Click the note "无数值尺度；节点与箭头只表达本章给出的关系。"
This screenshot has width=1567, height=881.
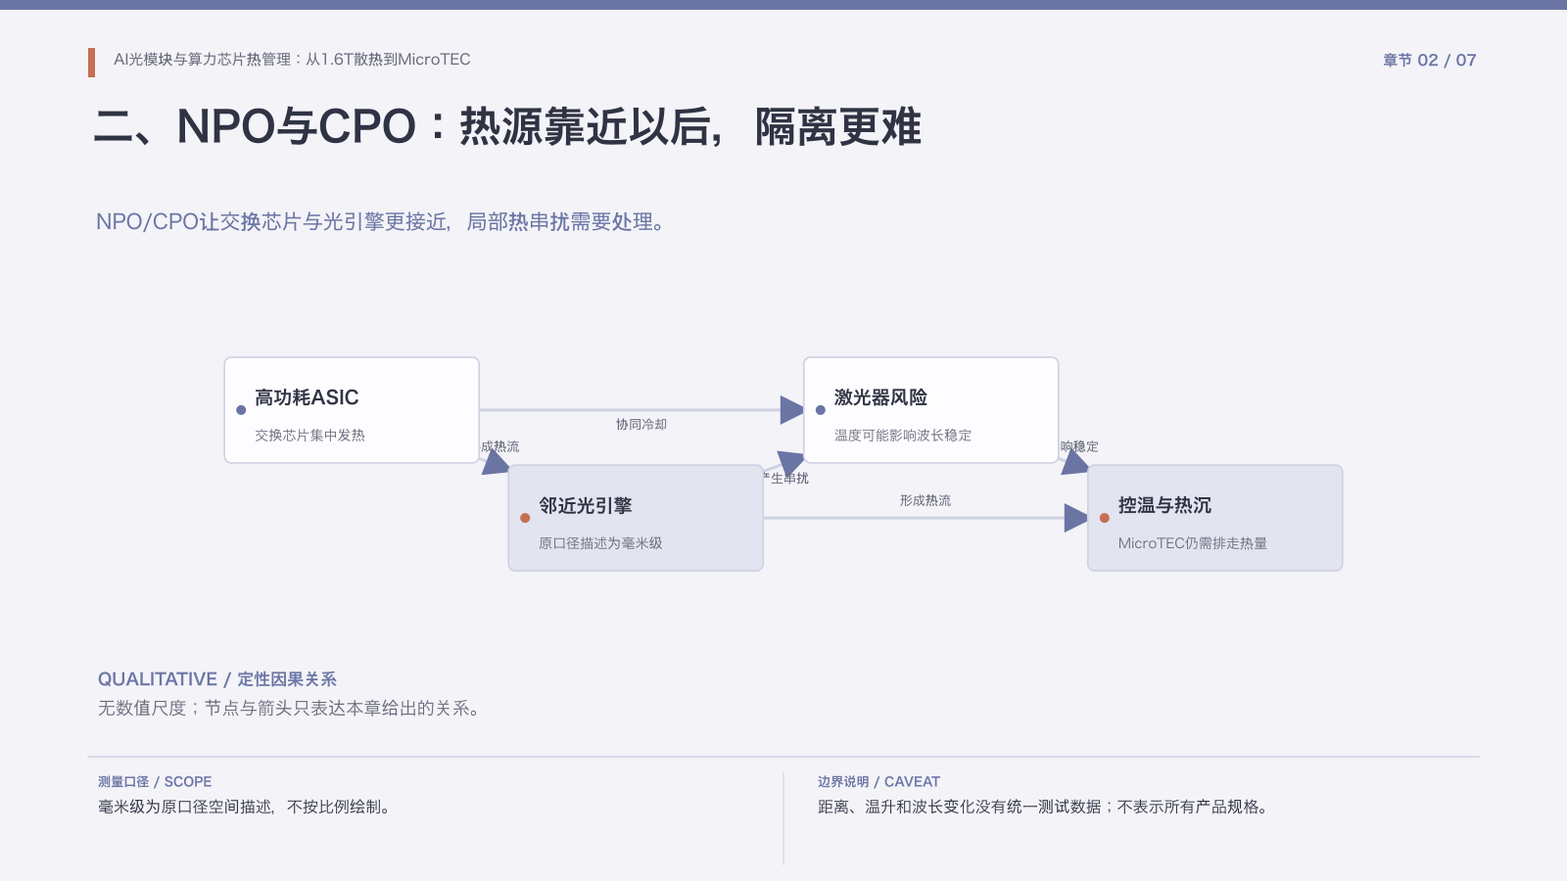(x=292, y=708)
